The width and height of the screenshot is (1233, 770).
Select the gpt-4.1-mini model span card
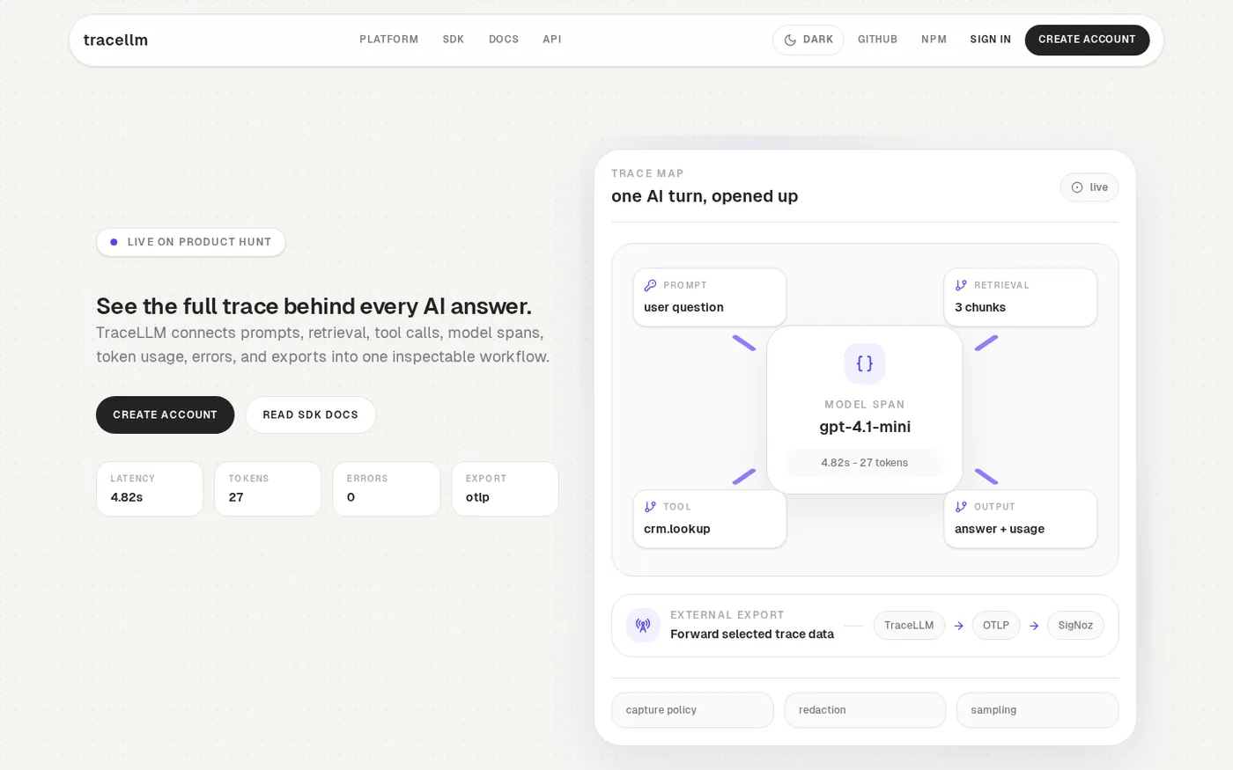tap(865, 410)
